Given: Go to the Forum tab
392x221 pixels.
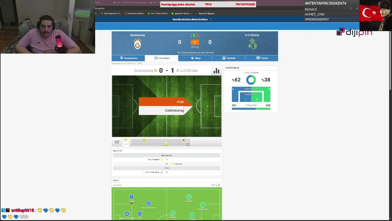Looking at the screenshot, I should click(262, 58).
